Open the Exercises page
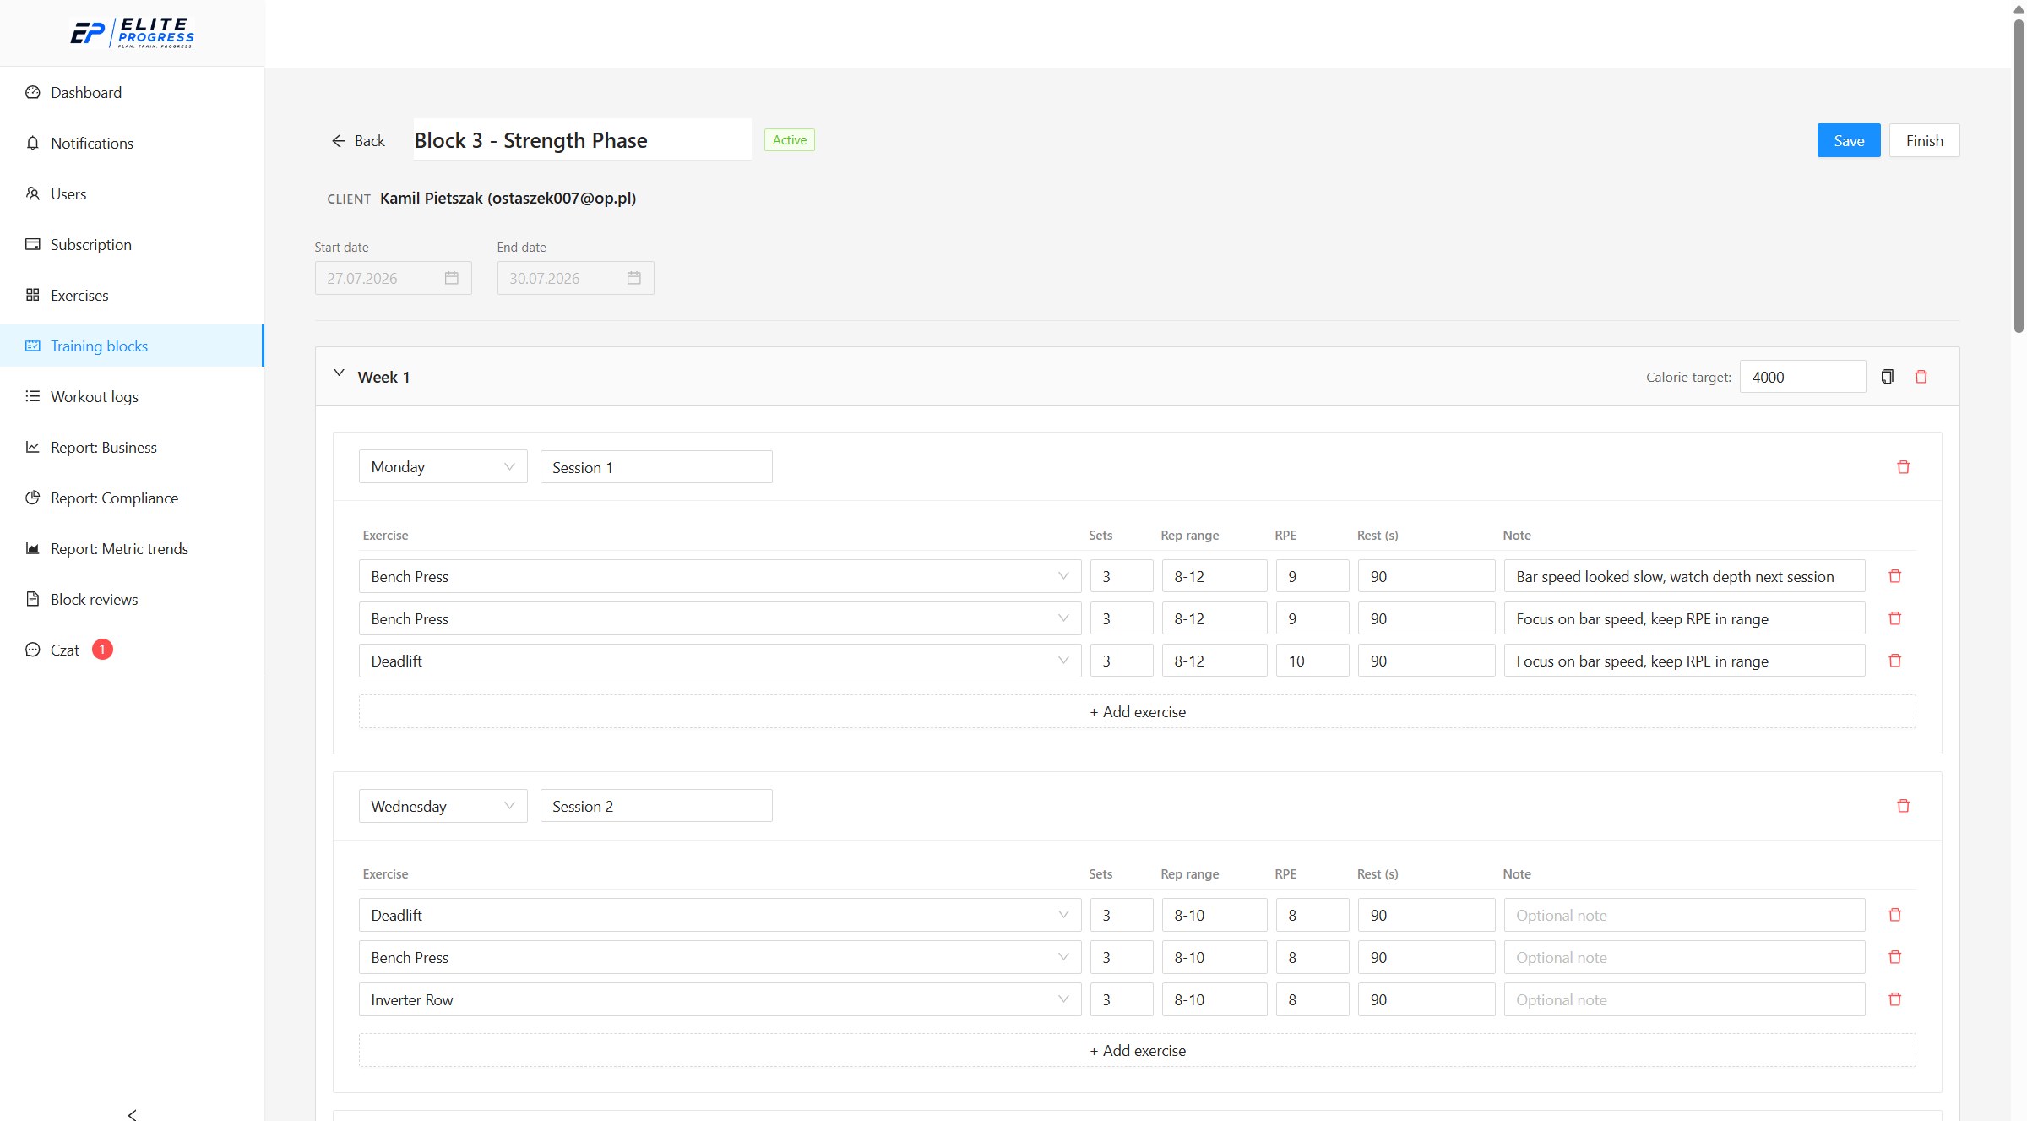The height and width of the screenshot is (1121, 2027). (x=132, y=295)
